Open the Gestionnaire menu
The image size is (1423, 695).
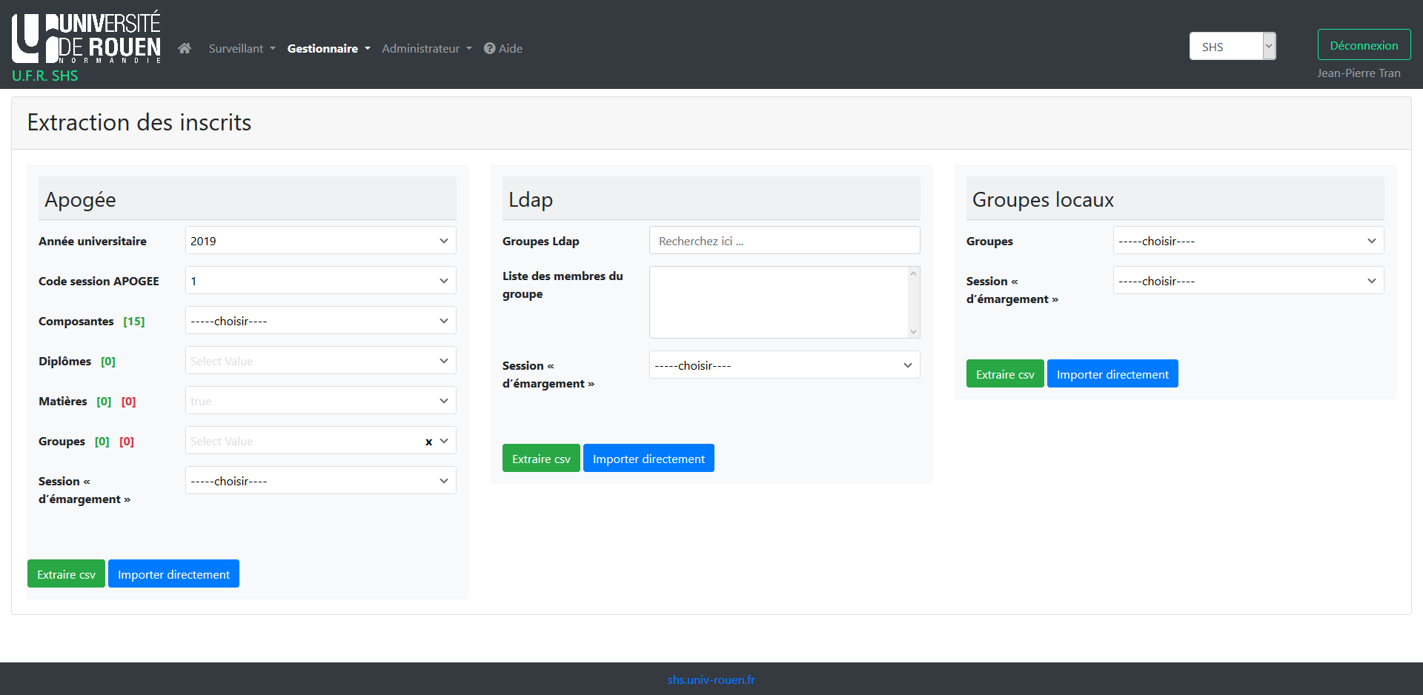point(328,48)
